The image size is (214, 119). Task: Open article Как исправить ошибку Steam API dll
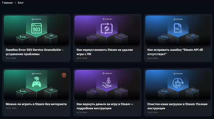point(175,52)
